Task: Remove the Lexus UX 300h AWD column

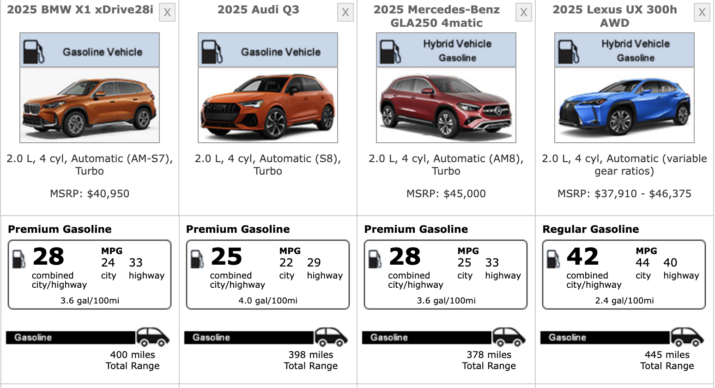Action: pos(702,12)
